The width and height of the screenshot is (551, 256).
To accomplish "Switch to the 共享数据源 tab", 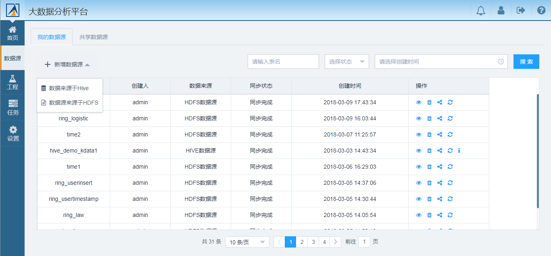I will 93,37.
